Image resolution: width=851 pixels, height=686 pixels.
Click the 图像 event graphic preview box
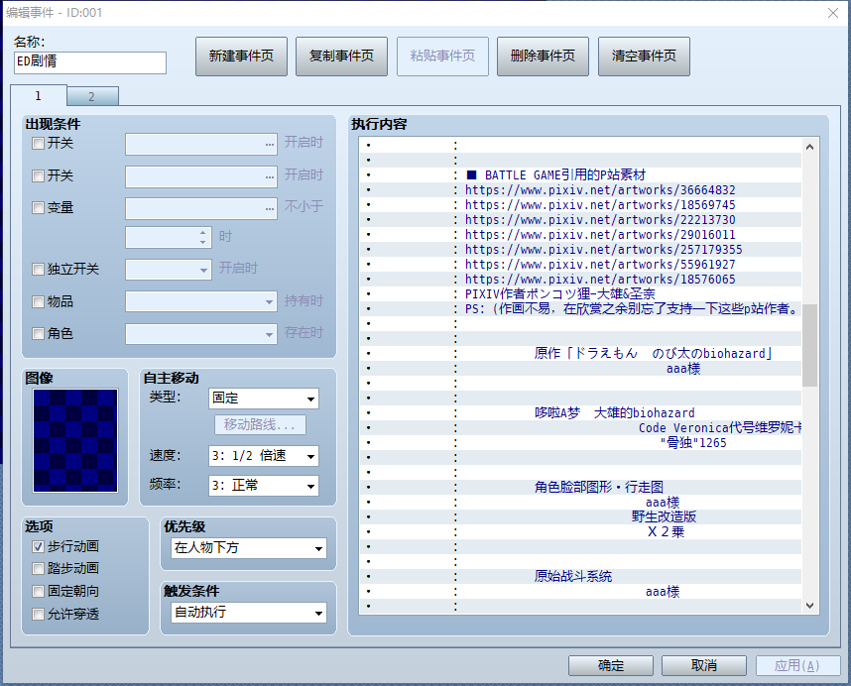point(75,440)
